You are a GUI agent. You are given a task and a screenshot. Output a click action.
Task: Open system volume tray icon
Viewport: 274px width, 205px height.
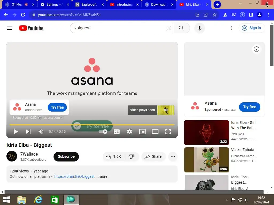pyautogui.click(x=246, y=200)
